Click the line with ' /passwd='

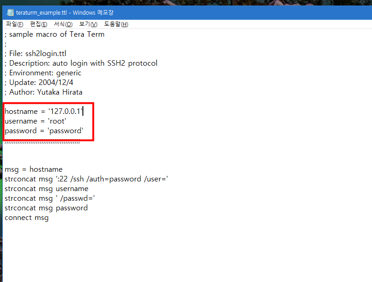[x=50, y=198]
